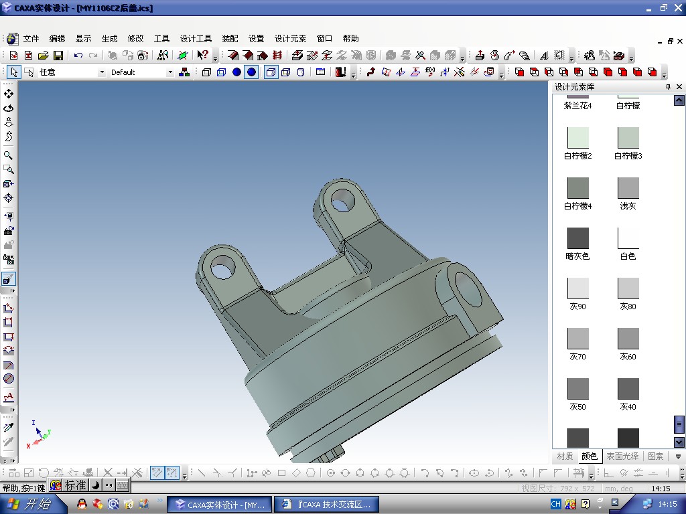Toggle the cylinder display mode icon

tap(301, 72)
